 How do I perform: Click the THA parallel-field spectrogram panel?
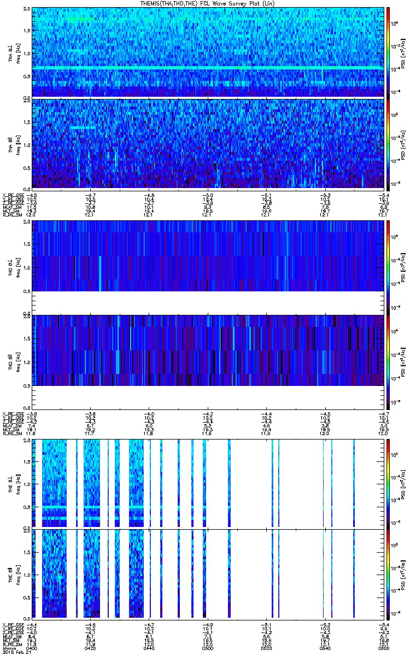[208, 143]
